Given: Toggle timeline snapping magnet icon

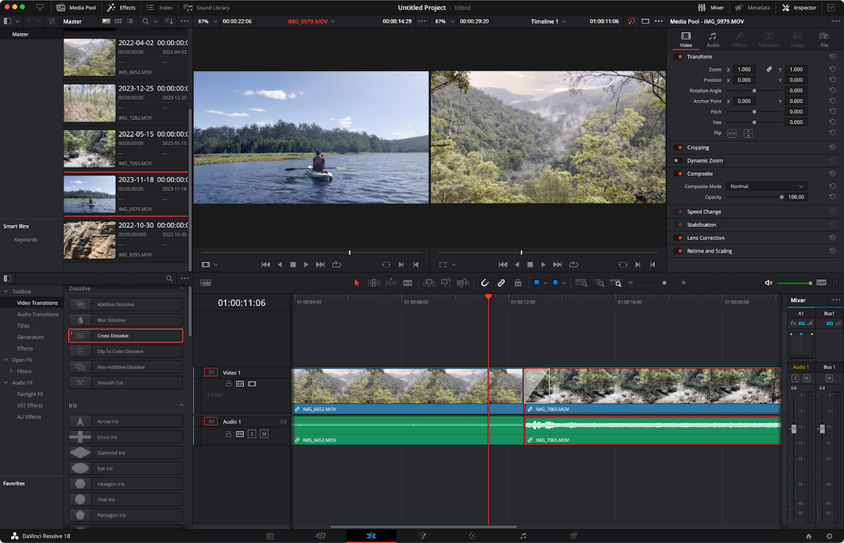Looking at the screenshot, I should click(484, 283).
